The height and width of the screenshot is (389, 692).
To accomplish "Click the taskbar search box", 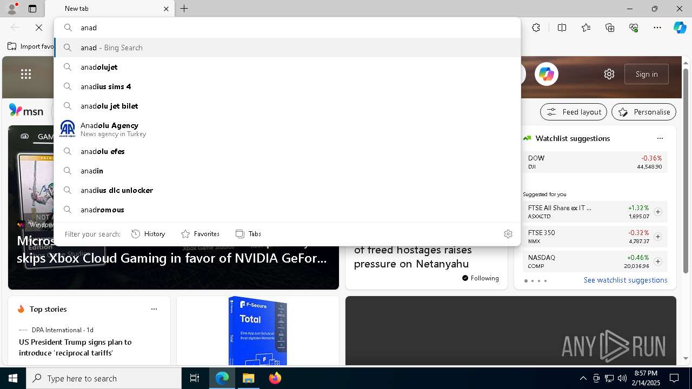I will (104, 378).
